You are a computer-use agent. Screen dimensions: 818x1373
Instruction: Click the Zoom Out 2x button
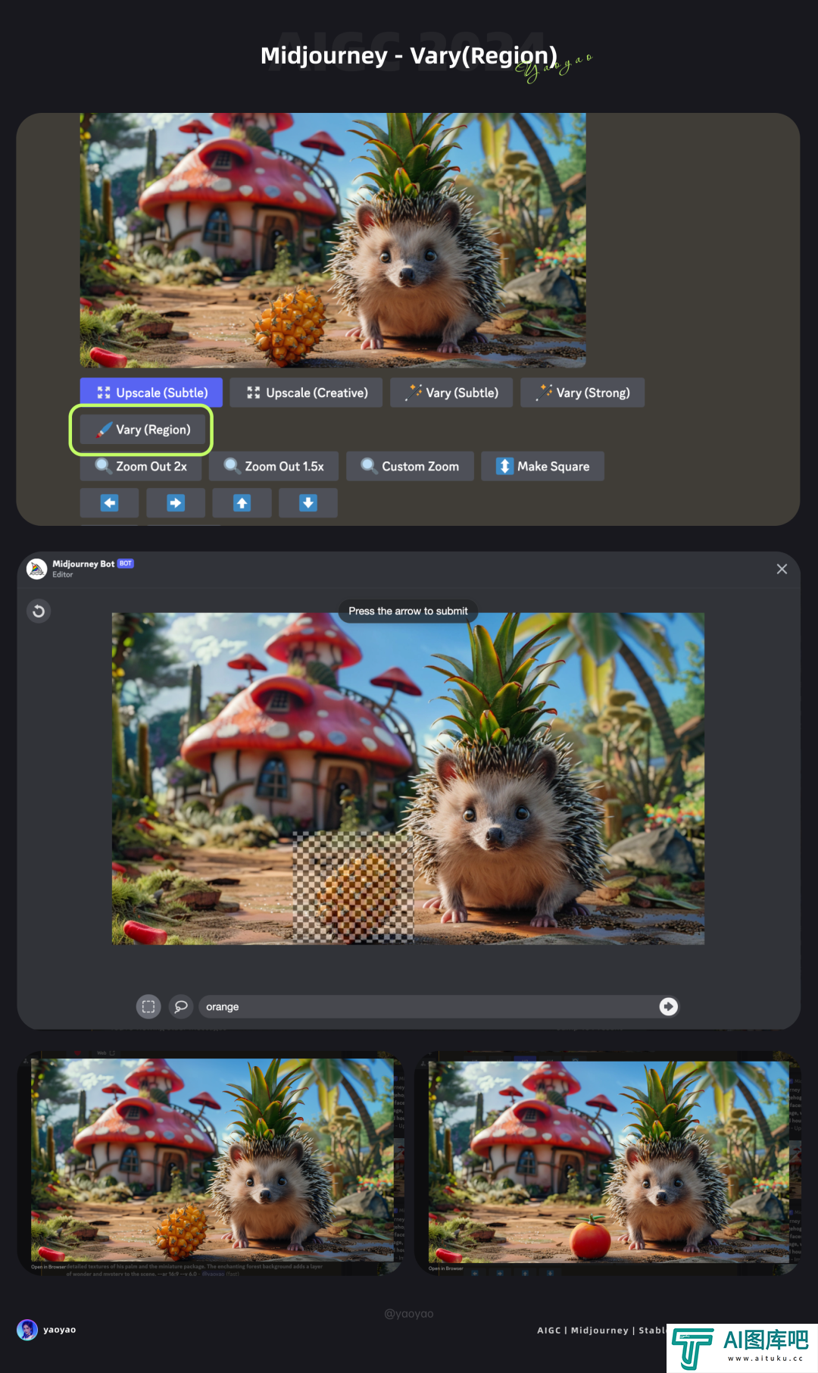pos(141,466)
